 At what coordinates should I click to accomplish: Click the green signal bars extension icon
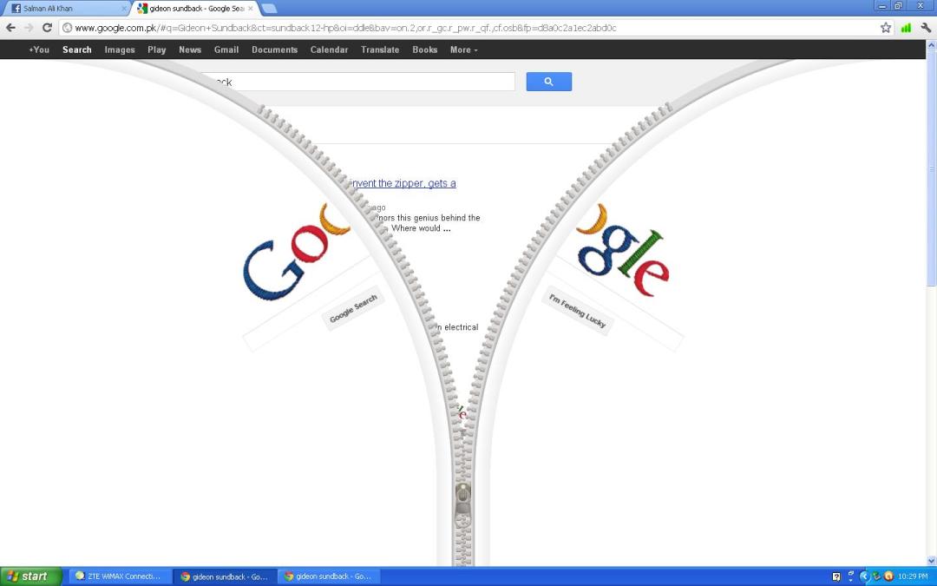pyautogui.click(x=906, y=28)
